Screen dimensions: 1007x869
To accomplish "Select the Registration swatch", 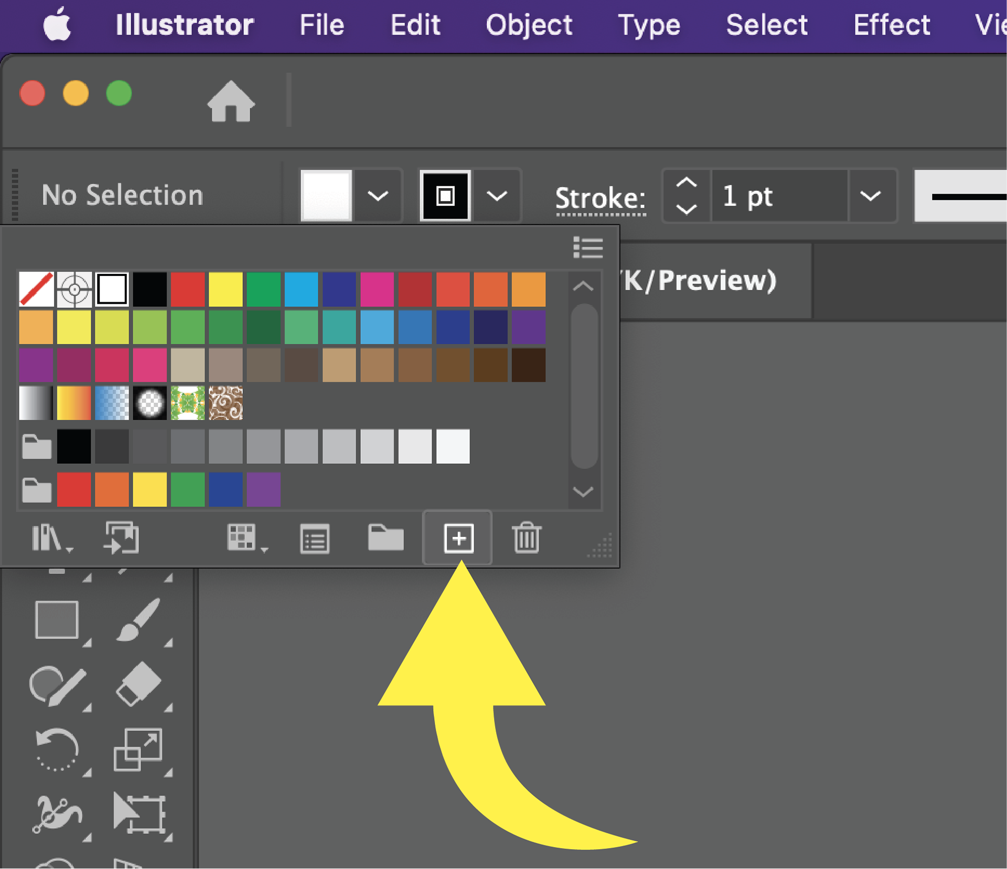I will 74,289.
